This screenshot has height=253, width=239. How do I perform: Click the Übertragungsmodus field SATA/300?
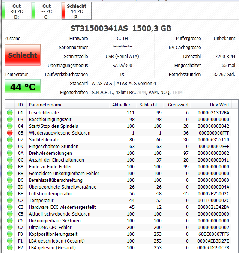pos(122,66)
